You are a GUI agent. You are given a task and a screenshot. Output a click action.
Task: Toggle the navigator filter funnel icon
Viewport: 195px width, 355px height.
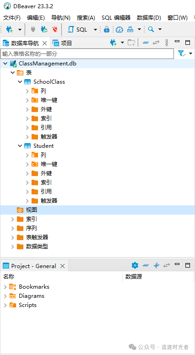click(182, 54)
